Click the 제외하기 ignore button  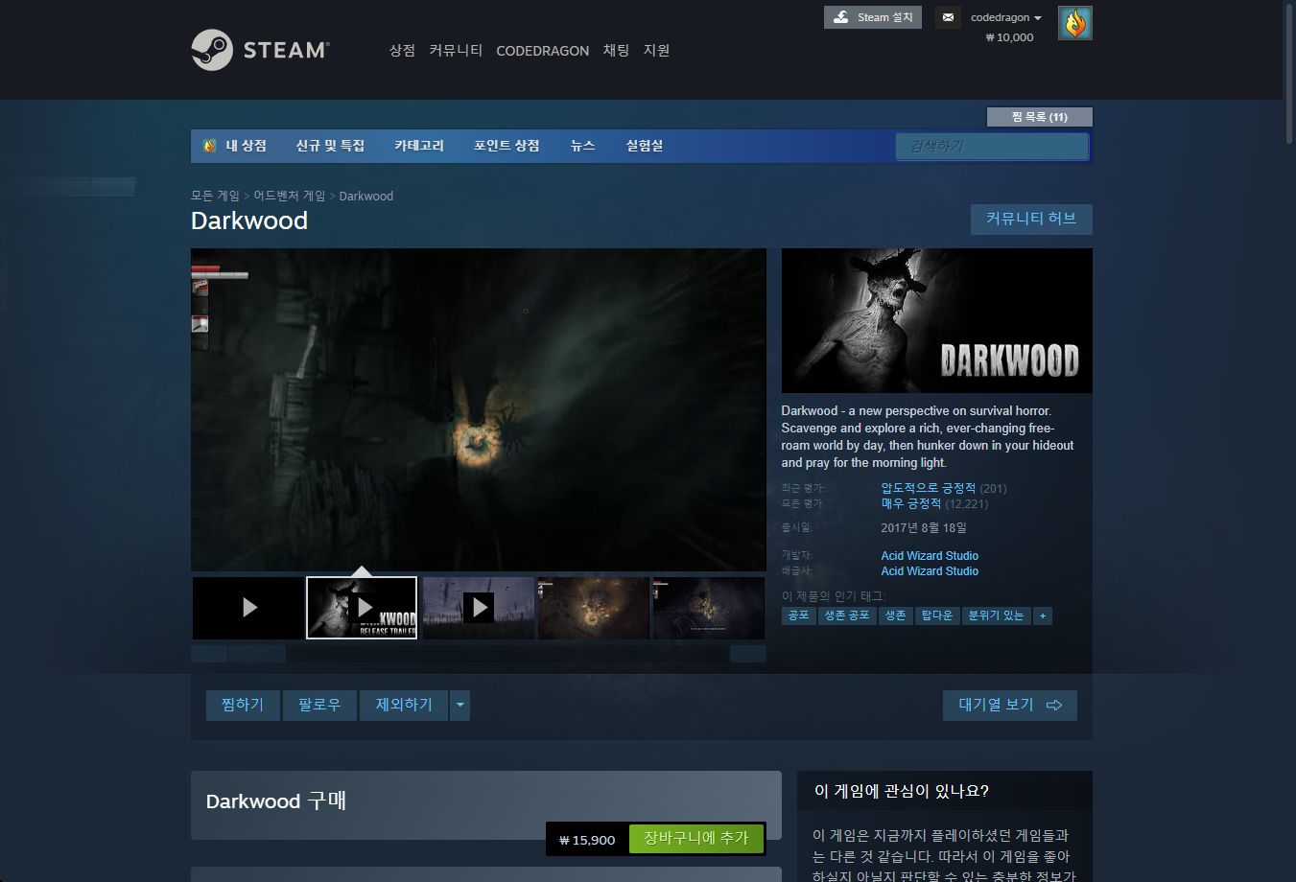click(x=404, y=706)
